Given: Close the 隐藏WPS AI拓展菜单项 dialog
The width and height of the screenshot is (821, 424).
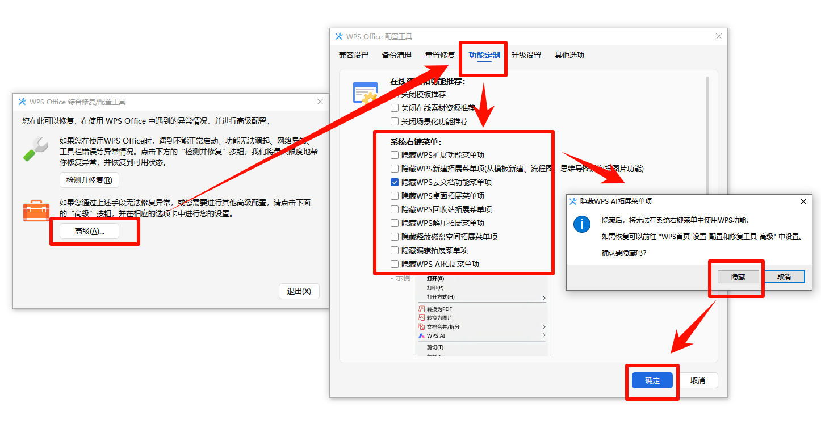Looking at the screenshot, I should click(x=803, y=201).
